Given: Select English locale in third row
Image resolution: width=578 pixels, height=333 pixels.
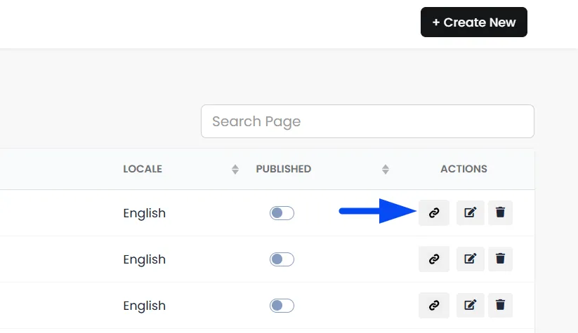Looking at the screenshot, I should 144,306.
